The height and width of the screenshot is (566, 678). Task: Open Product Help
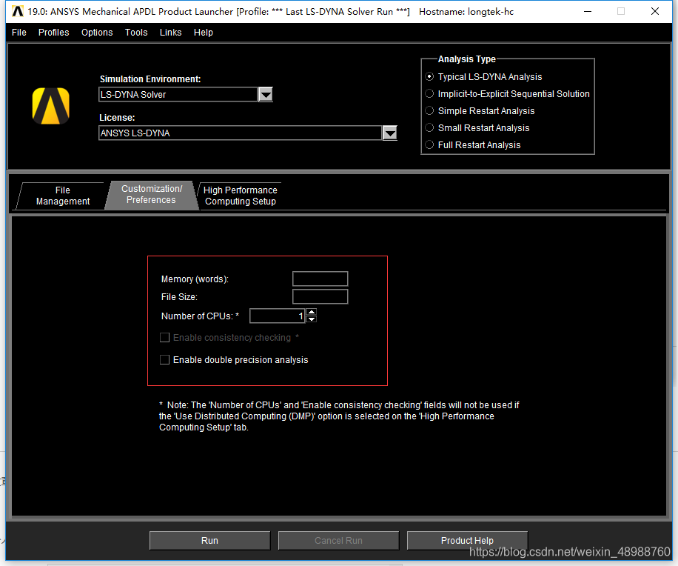point(467,541)
